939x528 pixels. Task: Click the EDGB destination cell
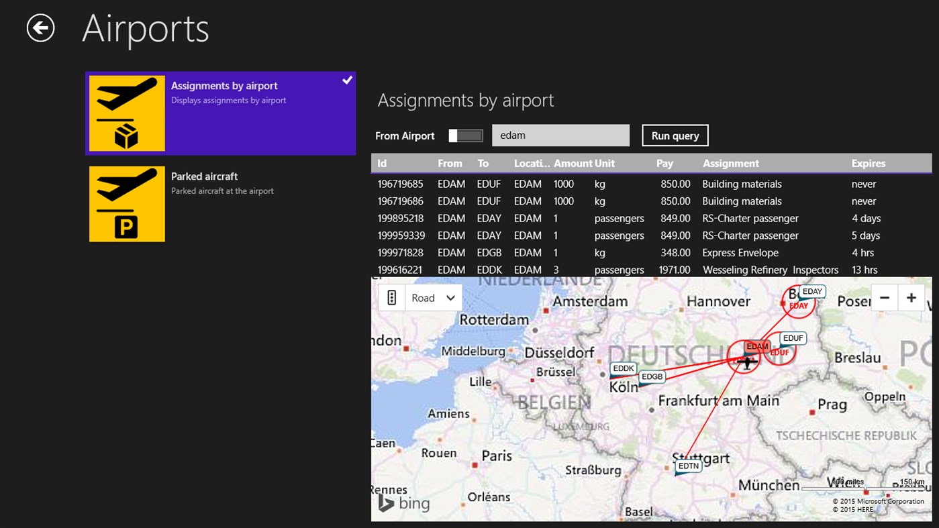pos(489,253)
